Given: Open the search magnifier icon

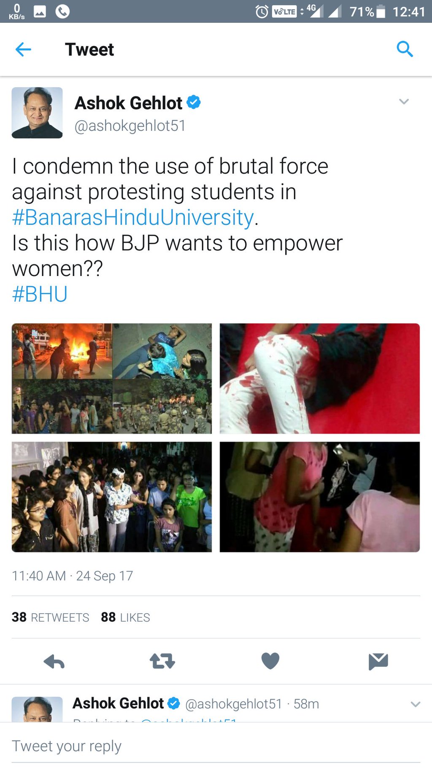Looking at the screenshot, I should (405, 49).
